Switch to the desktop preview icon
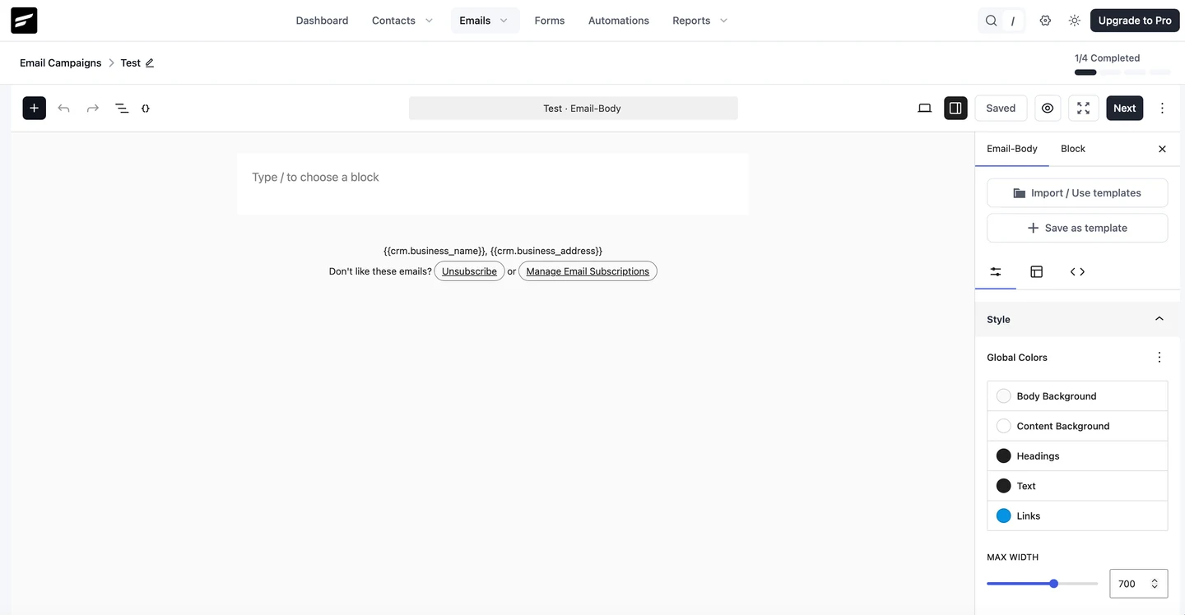1185x615 pixels. point(925,108)
